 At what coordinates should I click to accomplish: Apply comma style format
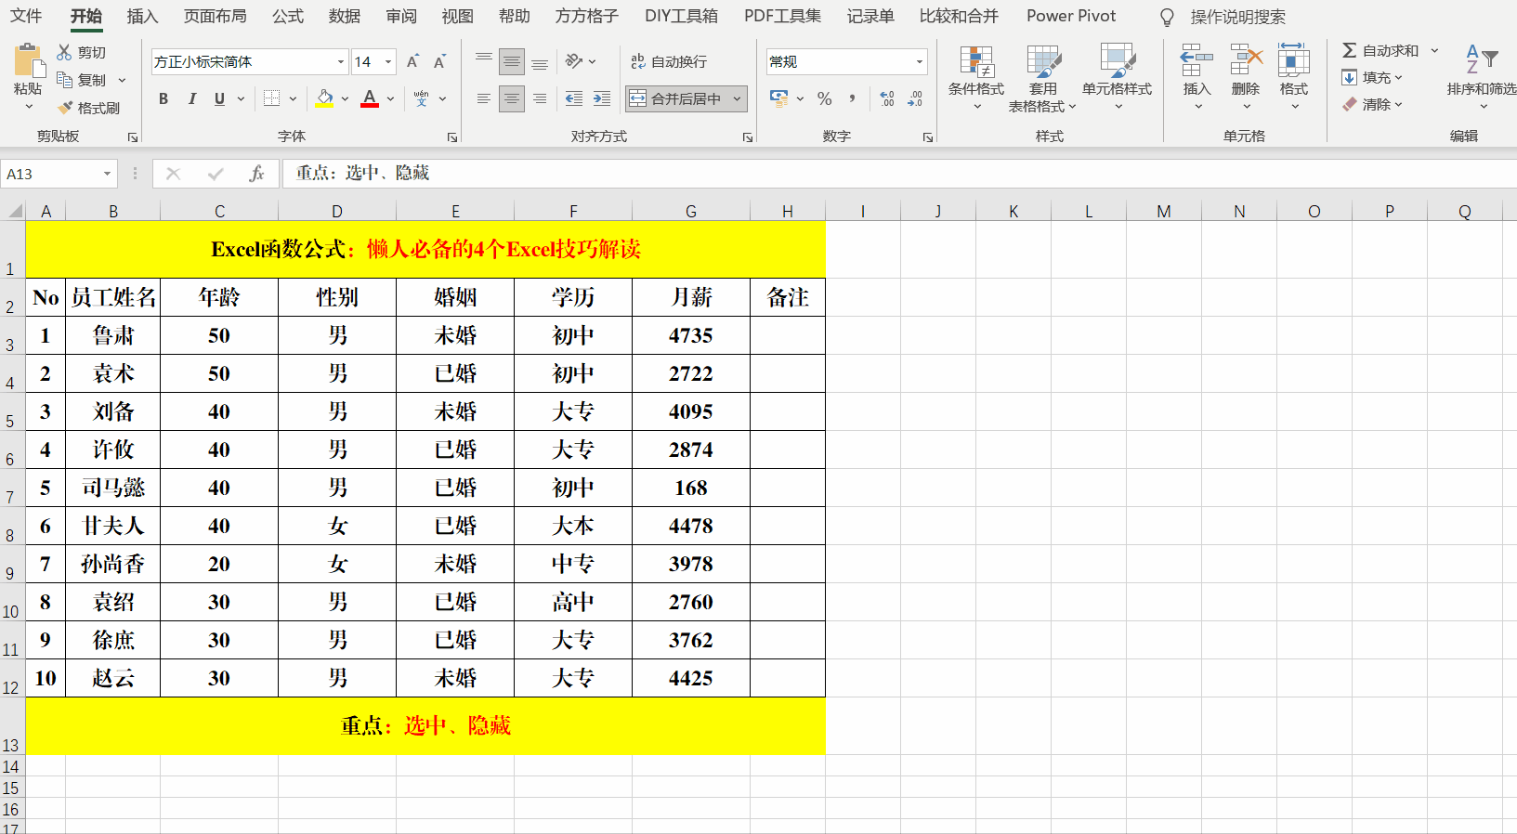pos(852,98)
